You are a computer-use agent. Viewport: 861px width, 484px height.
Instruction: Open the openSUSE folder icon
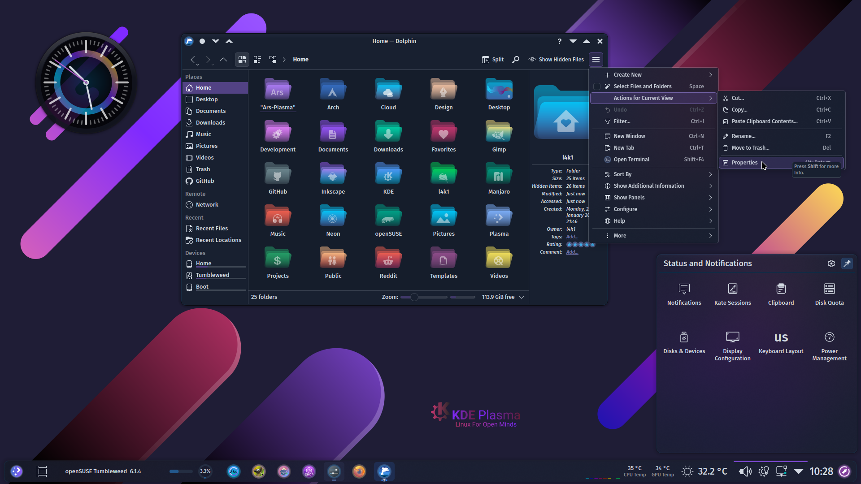click(x=388, y=216)
